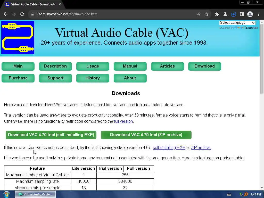Viewport: 264px width, 198px height.
Task: Go to the Usage page
Action: click(93, 66)
